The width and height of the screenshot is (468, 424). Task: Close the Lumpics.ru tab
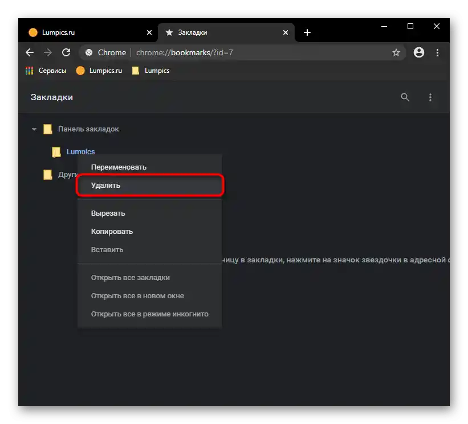click(x=149, y=32)
